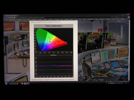Select the open article browser tab
The height and width of the screenshot is (100, 134).
tap(11, 16)
